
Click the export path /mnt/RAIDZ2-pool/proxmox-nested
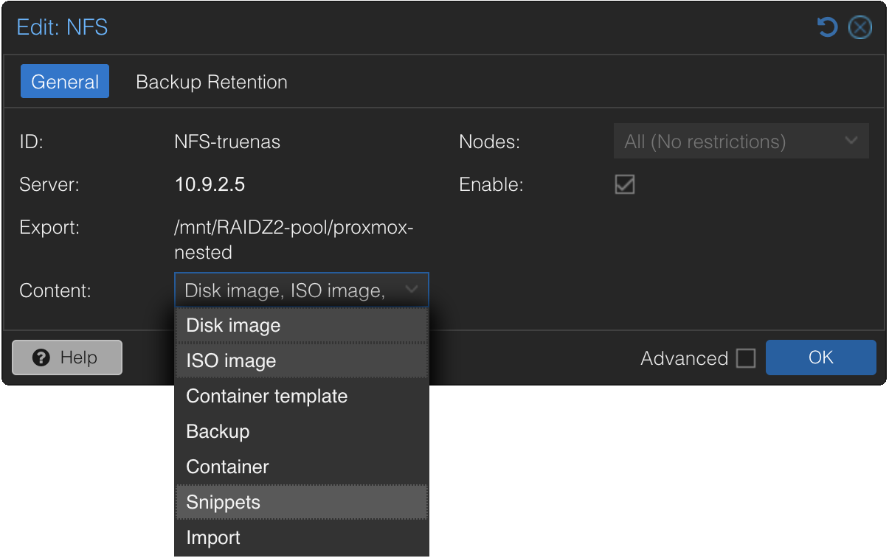pos(294,240)
